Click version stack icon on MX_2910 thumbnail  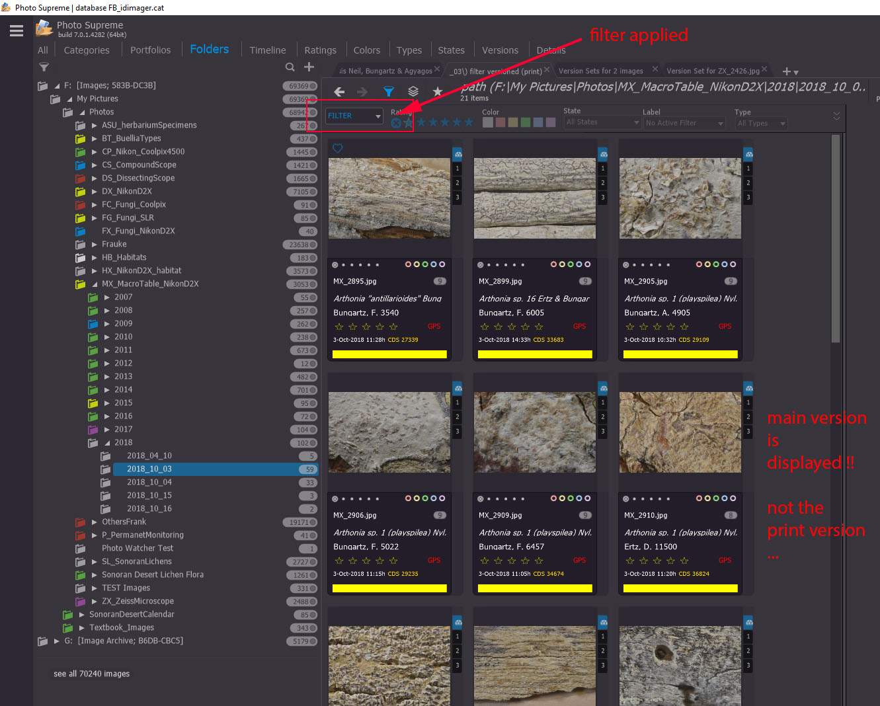click(748, 388)
